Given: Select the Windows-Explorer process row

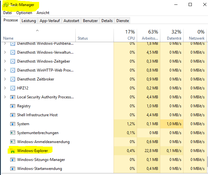Looking at the screenshot, I should [x=104, y=151].
